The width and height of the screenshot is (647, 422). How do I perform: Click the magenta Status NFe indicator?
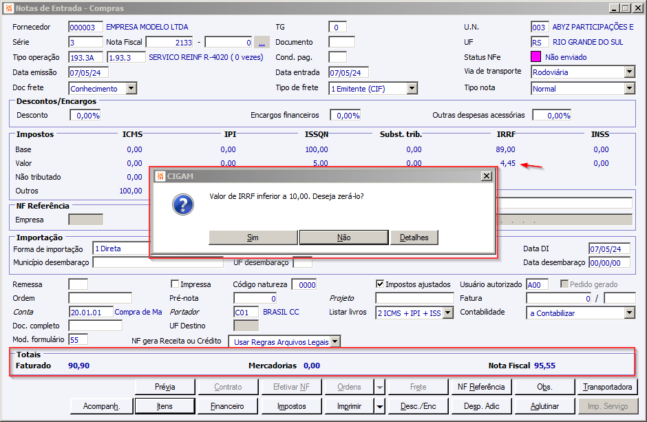point(536,57)
